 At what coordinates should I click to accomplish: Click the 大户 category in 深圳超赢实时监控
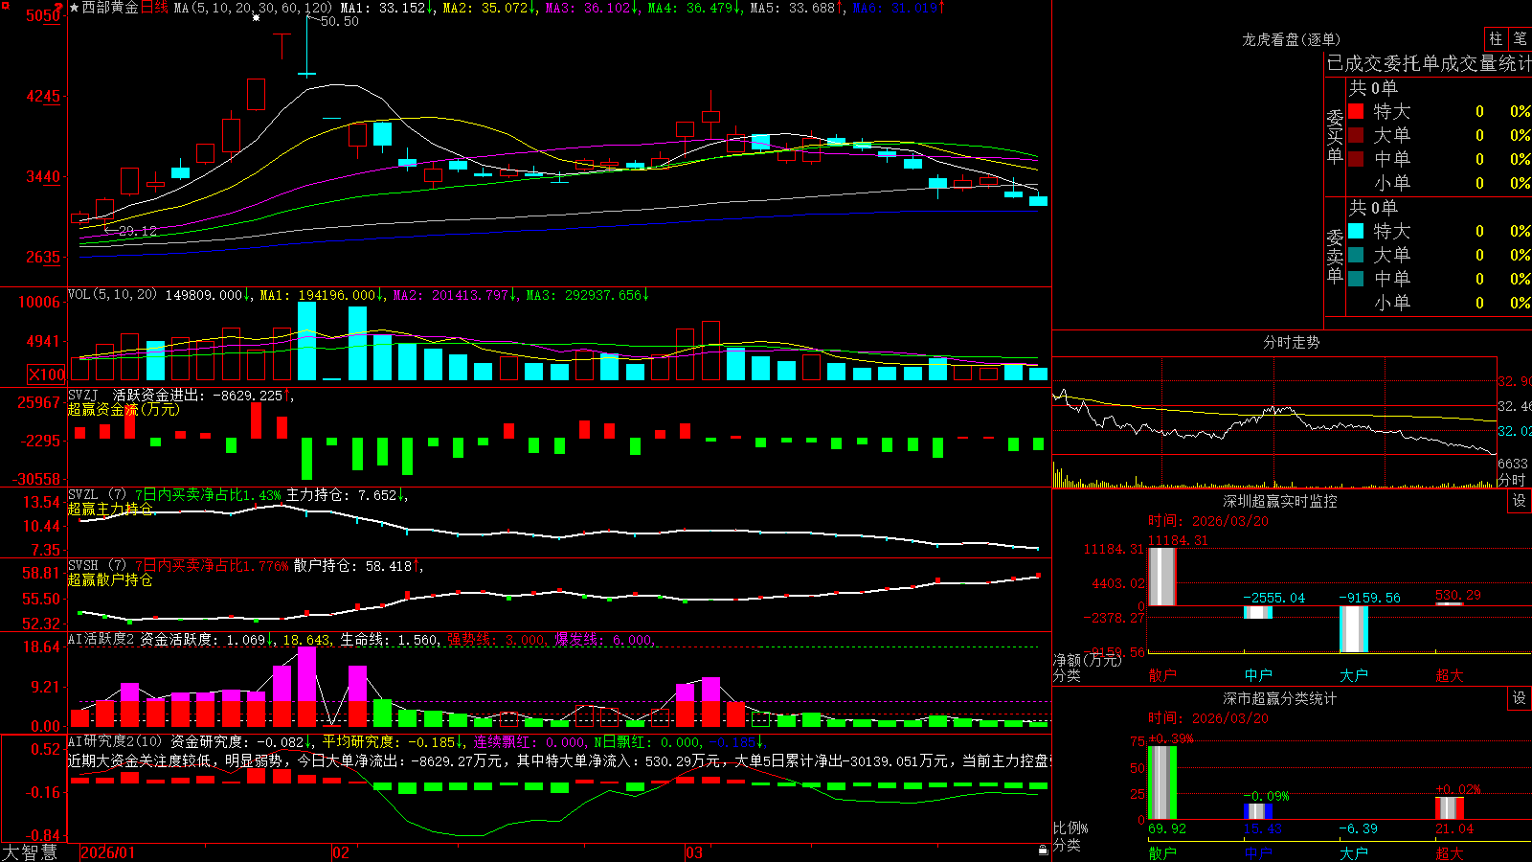pos(1354,675)
